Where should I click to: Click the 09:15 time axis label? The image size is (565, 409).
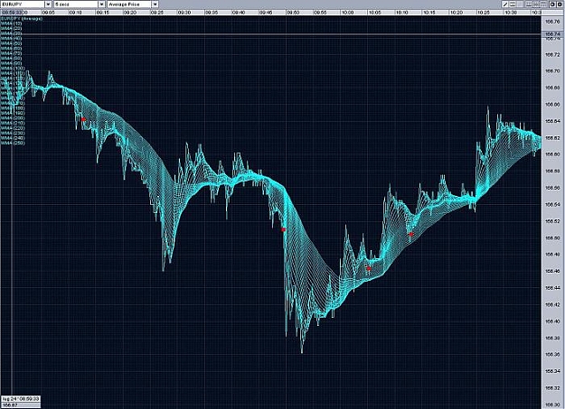coord(103,13)
